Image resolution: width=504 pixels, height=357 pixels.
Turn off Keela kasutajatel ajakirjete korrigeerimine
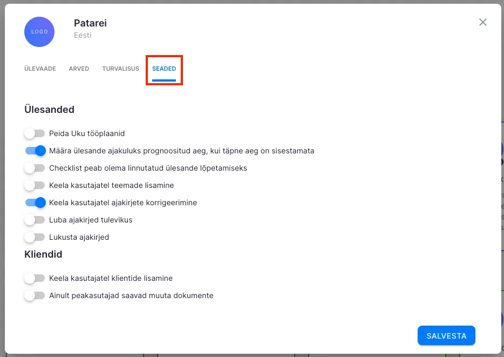[35, 203]
